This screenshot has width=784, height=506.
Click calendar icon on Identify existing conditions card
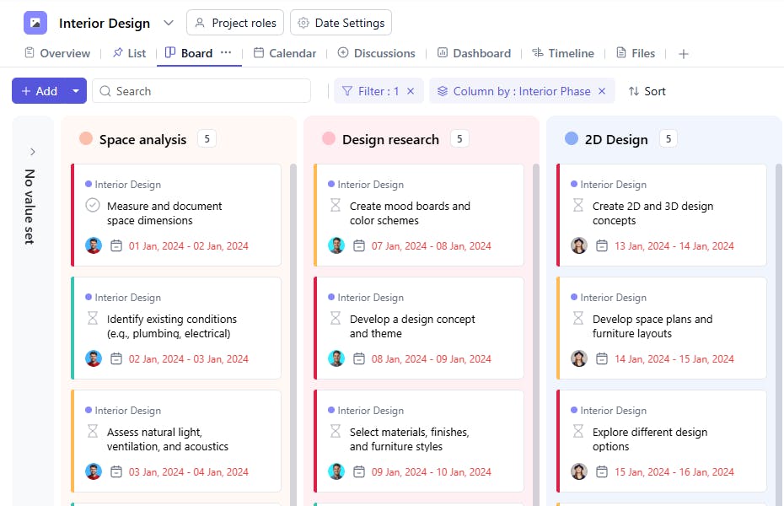pyautogui.click(x=116, y=358)
